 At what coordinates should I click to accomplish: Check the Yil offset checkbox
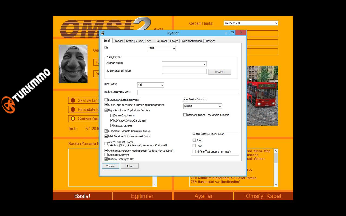[x=194, y=151]
